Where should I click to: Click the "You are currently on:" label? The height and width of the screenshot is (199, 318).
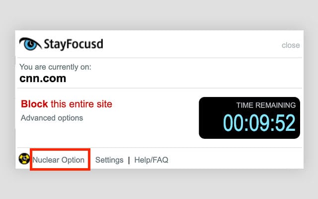click(x=55, y=67)
